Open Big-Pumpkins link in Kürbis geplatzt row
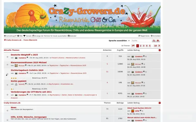The height and width of the screenshot is (122, 196). (x=54, y=84)
